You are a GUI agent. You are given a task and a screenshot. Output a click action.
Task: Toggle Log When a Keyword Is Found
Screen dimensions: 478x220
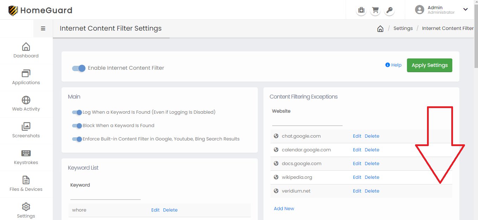(77, 112)
